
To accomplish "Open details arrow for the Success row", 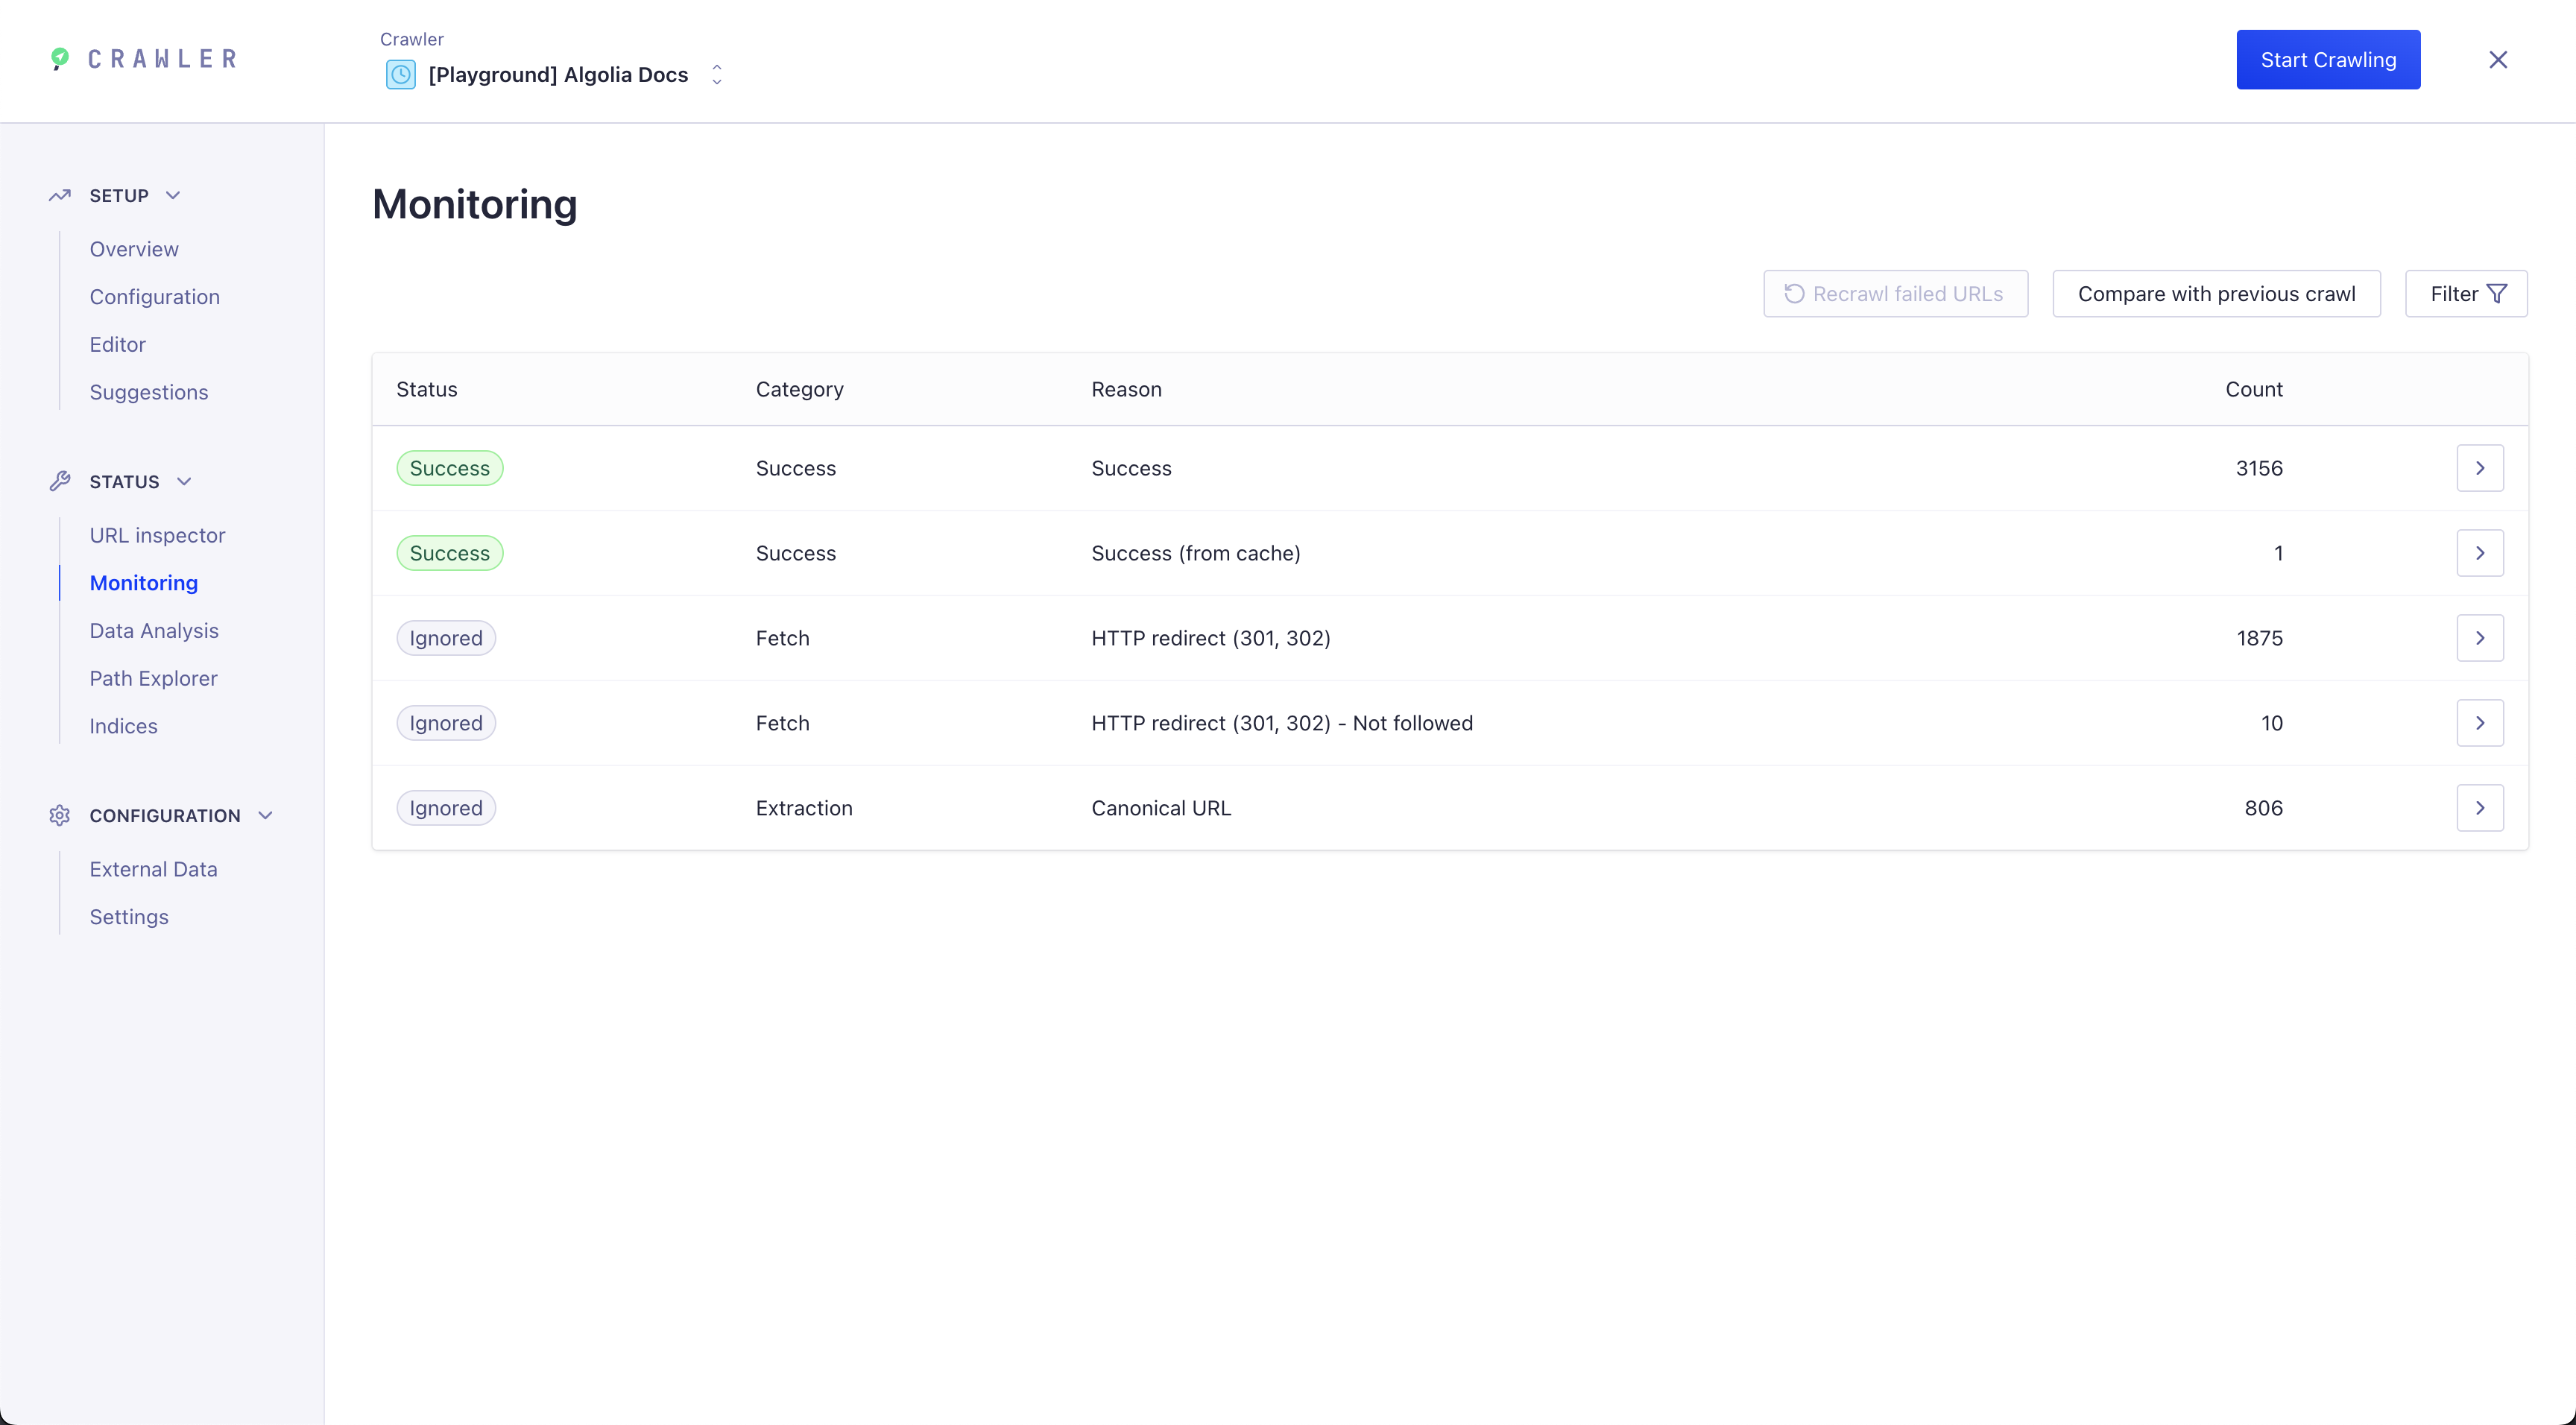I will (x=2480, y=467).
